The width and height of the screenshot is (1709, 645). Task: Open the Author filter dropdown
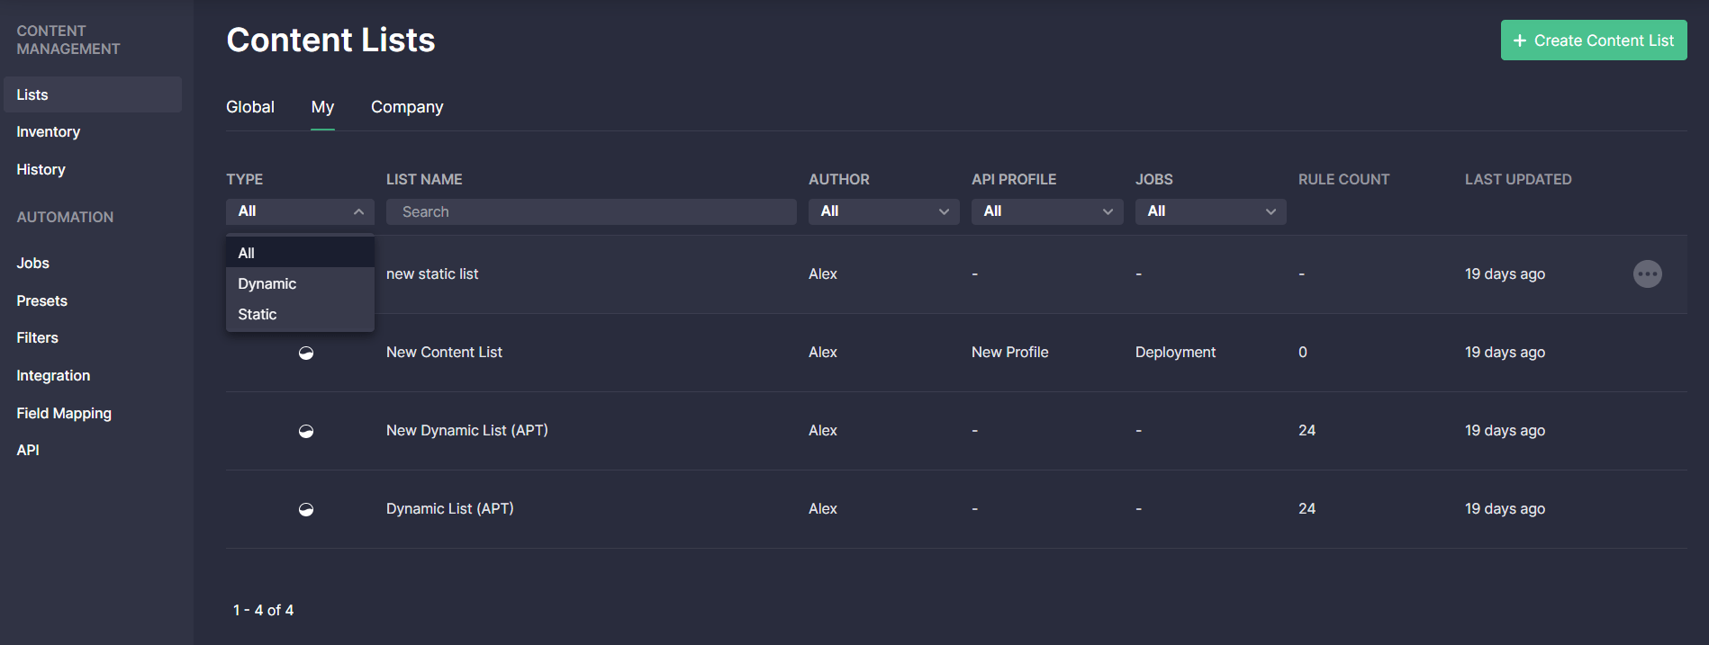(x=883, y=211)
